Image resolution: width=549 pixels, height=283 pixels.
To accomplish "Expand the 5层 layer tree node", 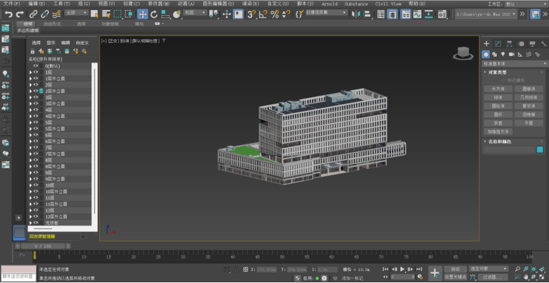I will click(30, 123).
